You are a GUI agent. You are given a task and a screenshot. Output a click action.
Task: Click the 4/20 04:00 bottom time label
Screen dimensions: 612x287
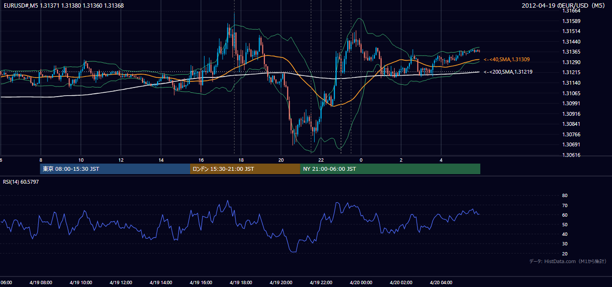[x=441, y=282]
